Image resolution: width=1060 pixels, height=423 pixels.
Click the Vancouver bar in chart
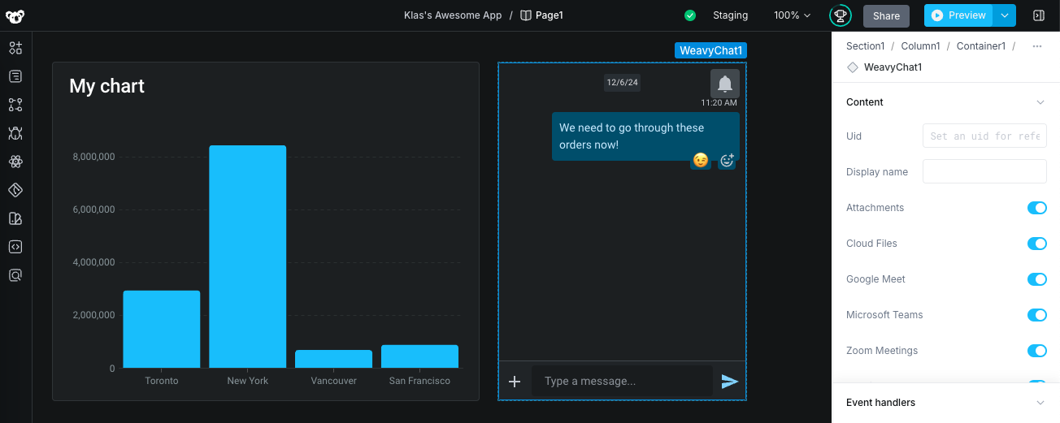[x=333, y=359]
